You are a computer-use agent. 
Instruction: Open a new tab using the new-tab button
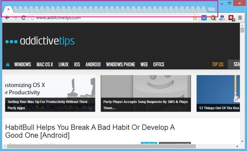coord(211,9)
